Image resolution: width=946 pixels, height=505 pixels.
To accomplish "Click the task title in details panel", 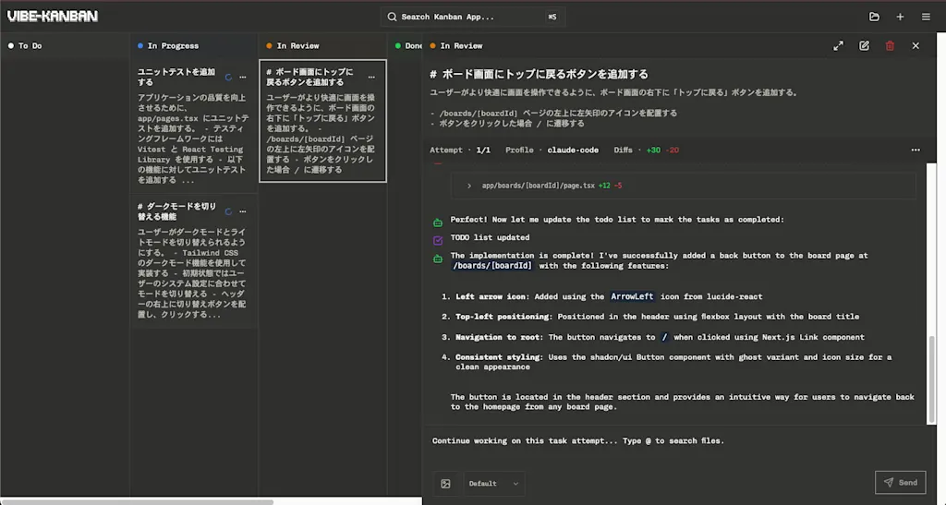I will coord(539,74).
